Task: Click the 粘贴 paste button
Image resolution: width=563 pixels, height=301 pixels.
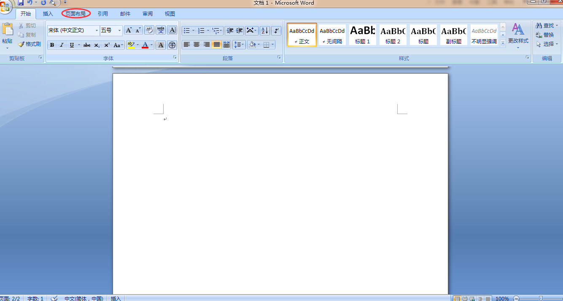Action: click(x=7, y=35)
